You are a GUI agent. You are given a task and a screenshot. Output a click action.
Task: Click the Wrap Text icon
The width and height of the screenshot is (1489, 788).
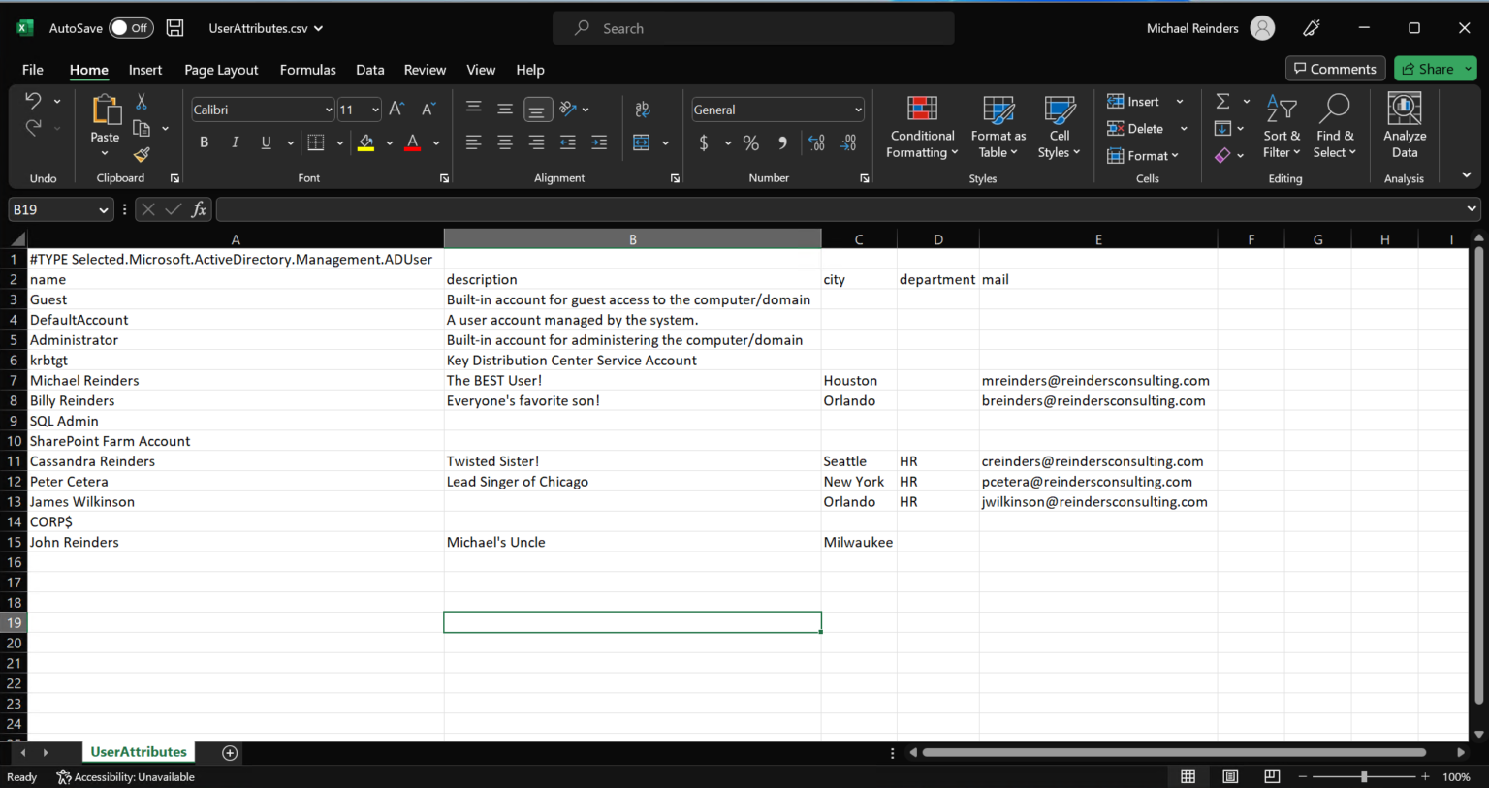coord(642,109)
